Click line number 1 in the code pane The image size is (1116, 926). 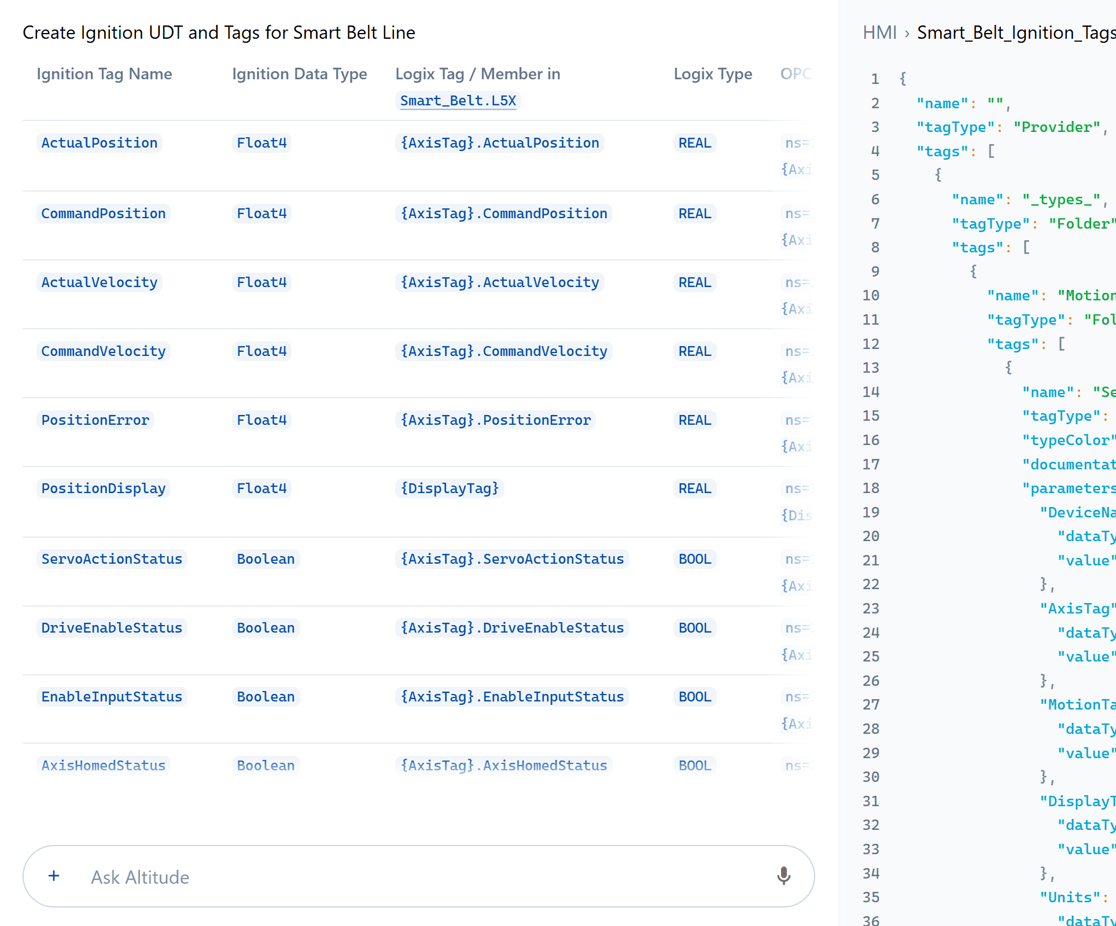coord(875,79)
